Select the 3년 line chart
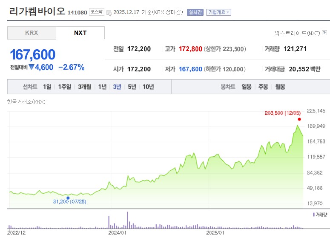330x240 pixels. [117, 87]
